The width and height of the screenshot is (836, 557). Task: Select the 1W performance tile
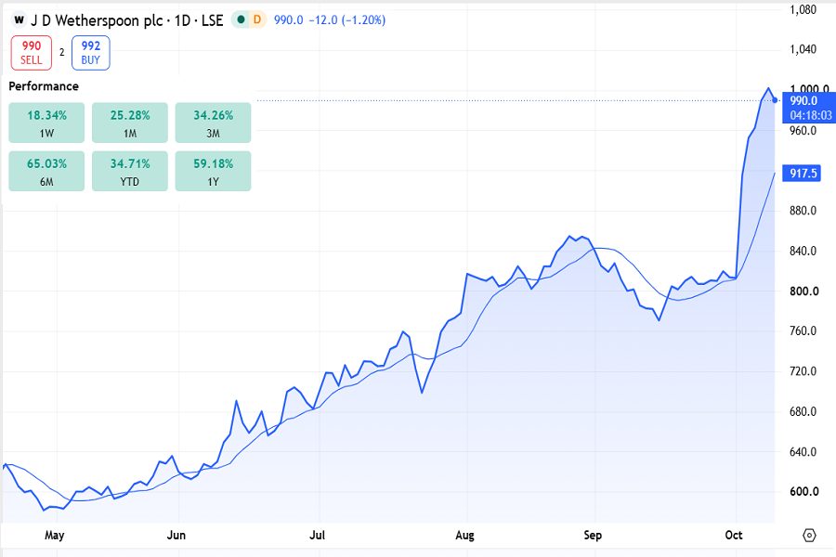coord(46,123)
